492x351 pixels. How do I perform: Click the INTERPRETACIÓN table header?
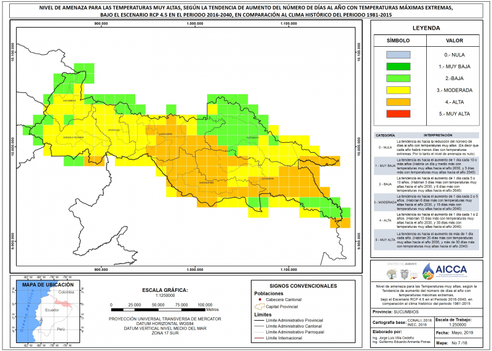pyautogui.click(x=438, y=135)
